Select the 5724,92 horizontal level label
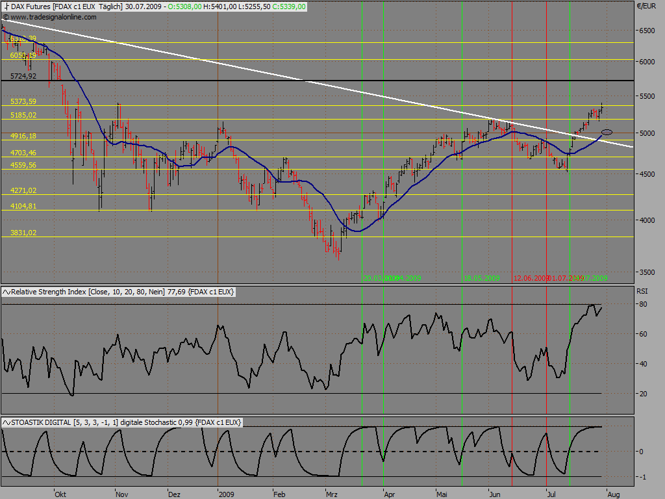The image size is (665, 499). (x=23, y=76)
